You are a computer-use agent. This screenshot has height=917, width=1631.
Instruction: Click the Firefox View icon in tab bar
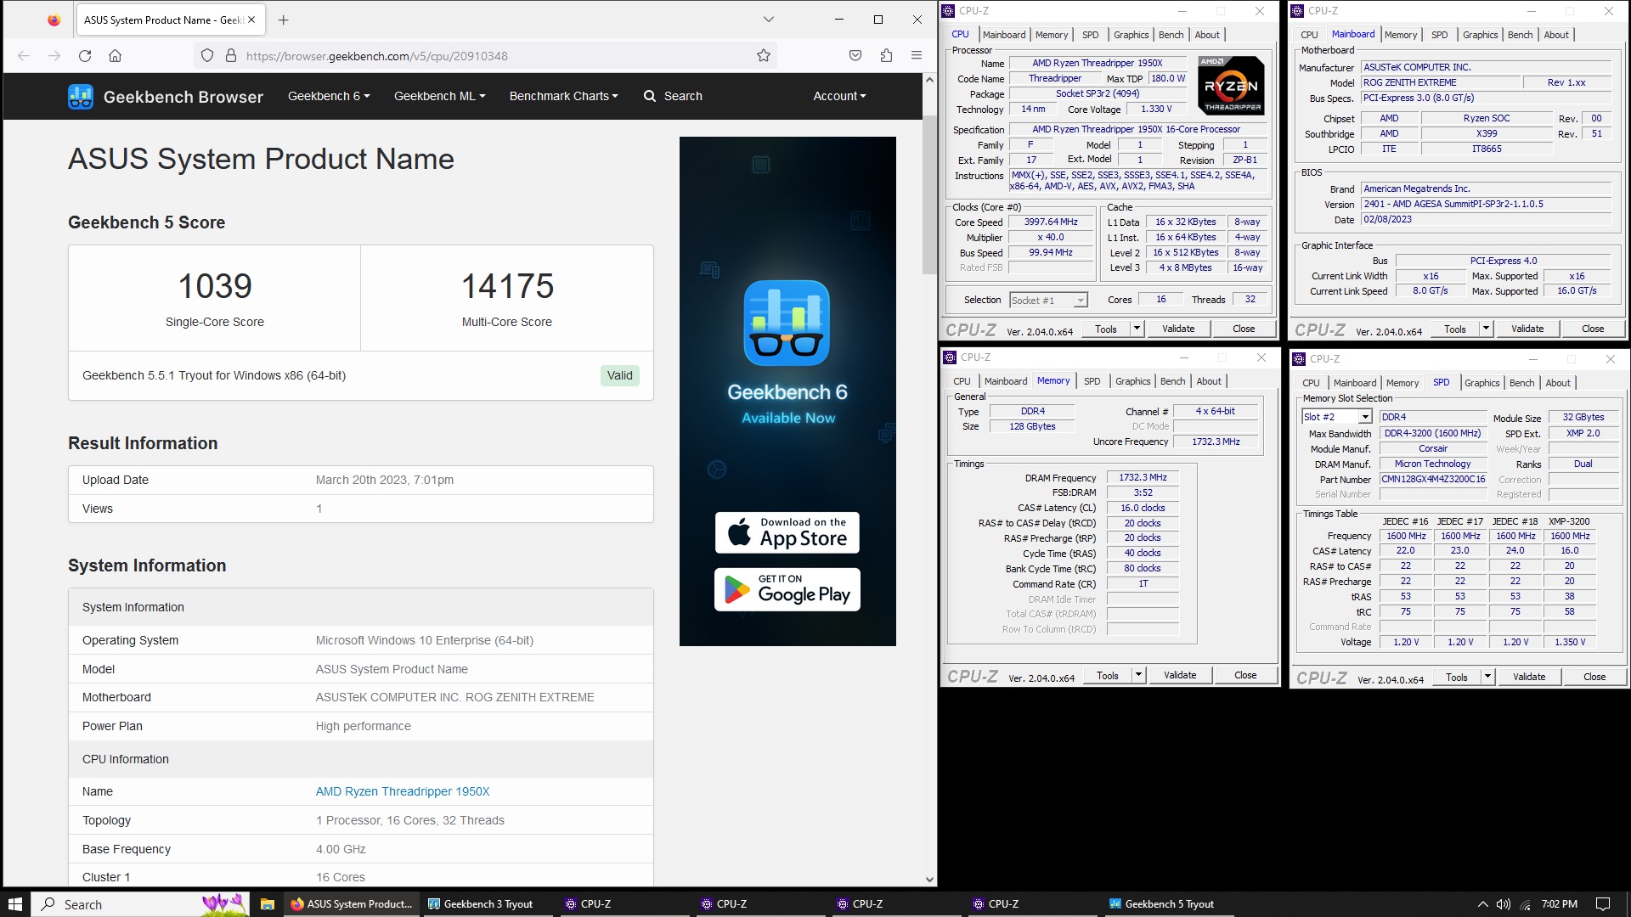54,20
